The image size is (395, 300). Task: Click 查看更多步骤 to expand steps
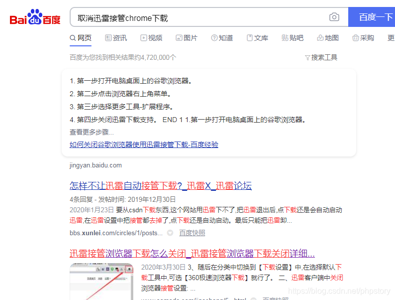coord(92,132)
